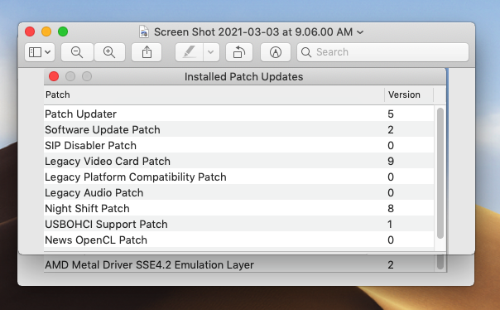
Task: Click the Search field in Preview
Action: (x=382, y=52)
